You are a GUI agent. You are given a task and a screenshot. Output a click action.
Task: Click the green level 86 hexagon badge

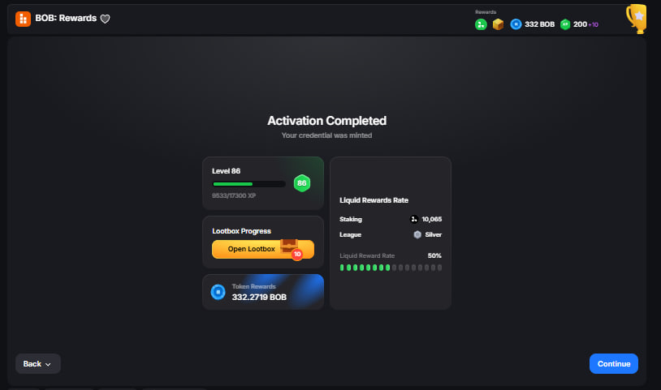click(302, 183)
